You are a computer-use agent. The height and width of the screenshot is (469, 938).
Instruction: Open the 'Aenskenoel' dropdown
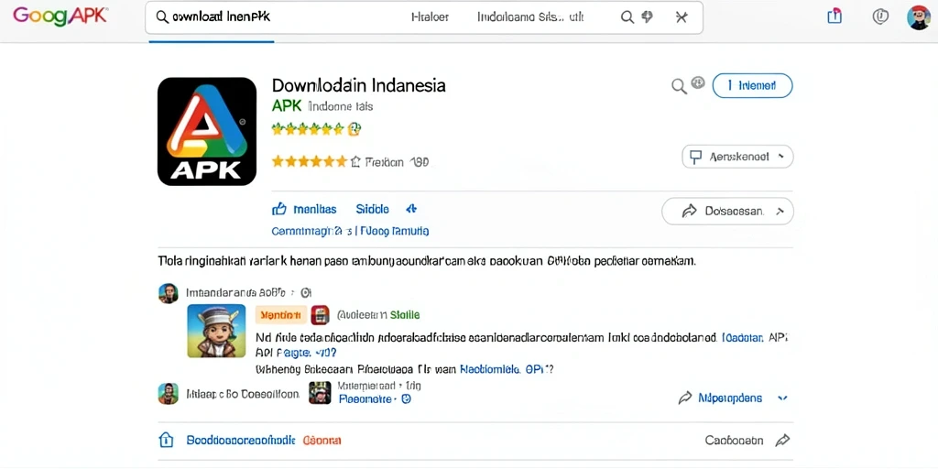(737, 157)
